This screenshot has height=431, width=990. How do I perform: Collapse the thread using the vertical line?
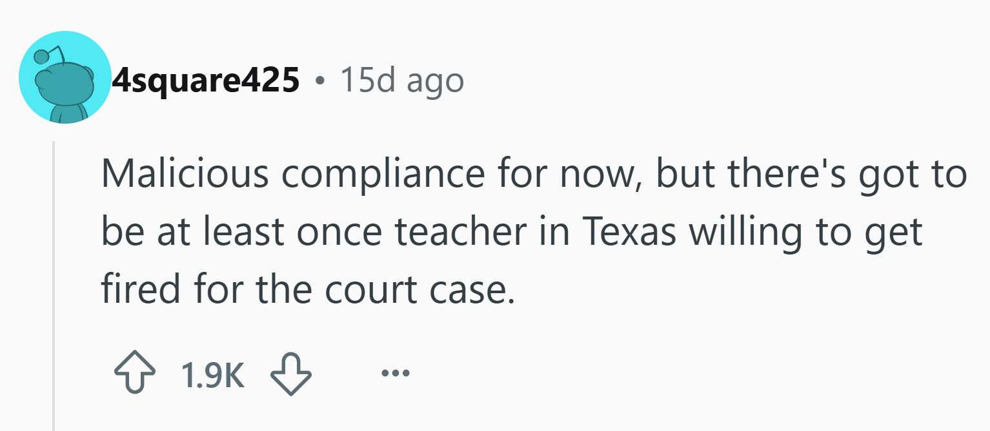coord(54,283)
